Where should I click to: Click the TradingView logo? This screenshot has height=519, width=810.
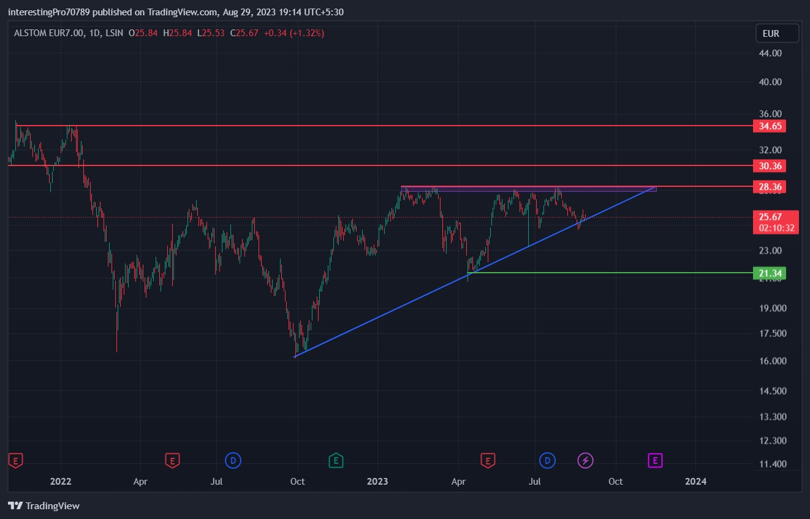[x=44, y=506]
